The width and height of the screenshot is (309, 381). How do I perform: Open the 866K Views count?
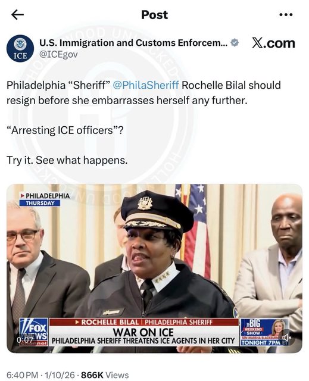tap(105, 374)
